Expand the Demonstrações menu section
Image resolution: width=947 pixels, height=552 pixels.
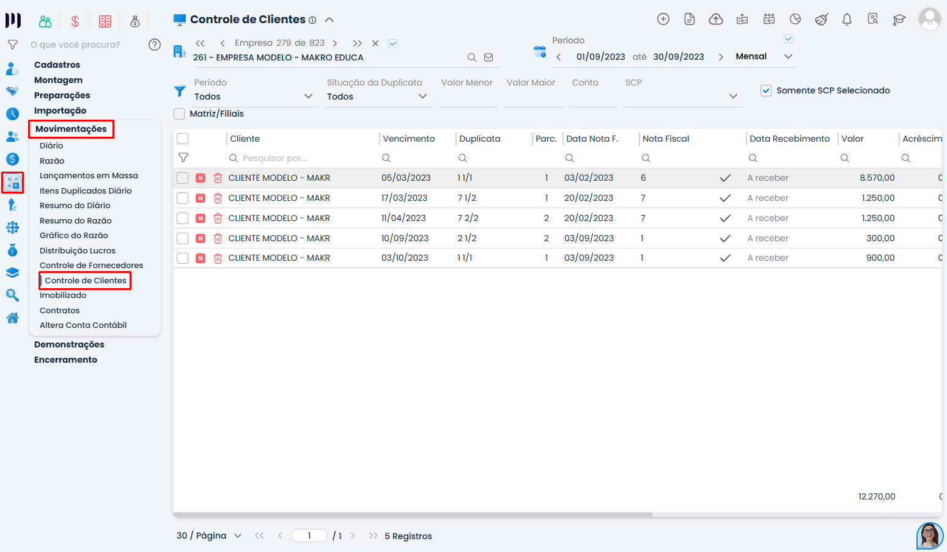(69, 344)
